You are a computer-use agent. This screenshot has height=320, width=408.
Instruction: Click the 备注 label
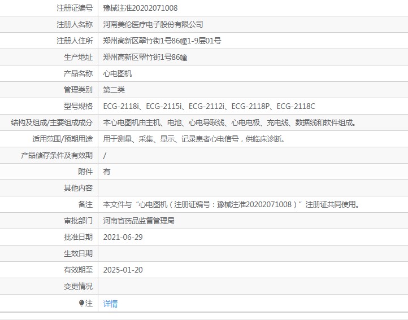(x=85, y=204)
